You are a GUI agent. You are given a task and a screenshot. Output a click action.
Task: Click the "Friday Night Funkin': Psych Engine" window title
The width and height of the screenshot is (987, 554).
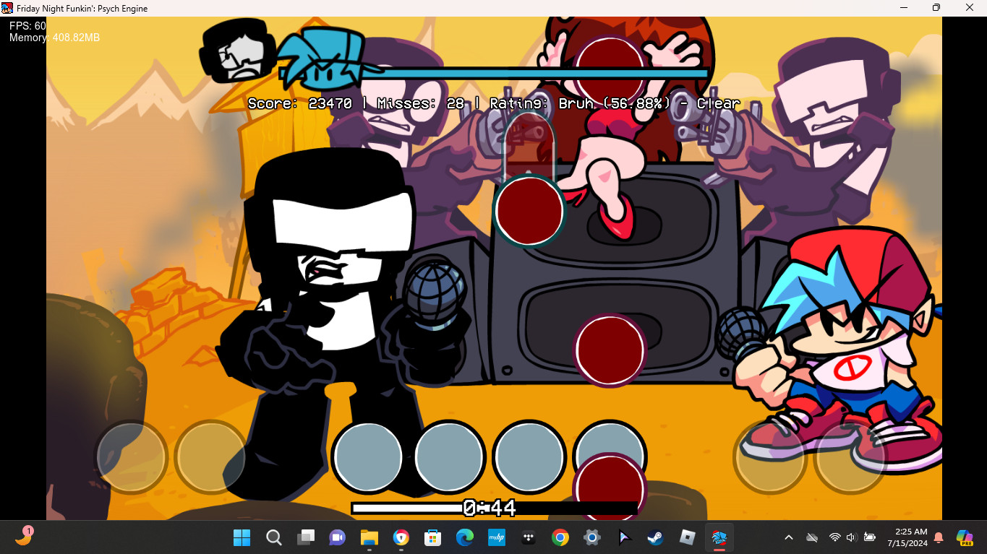(82, 9)
